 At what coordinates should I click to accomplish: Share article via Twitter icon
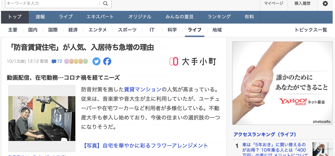[x=97, y=61]
